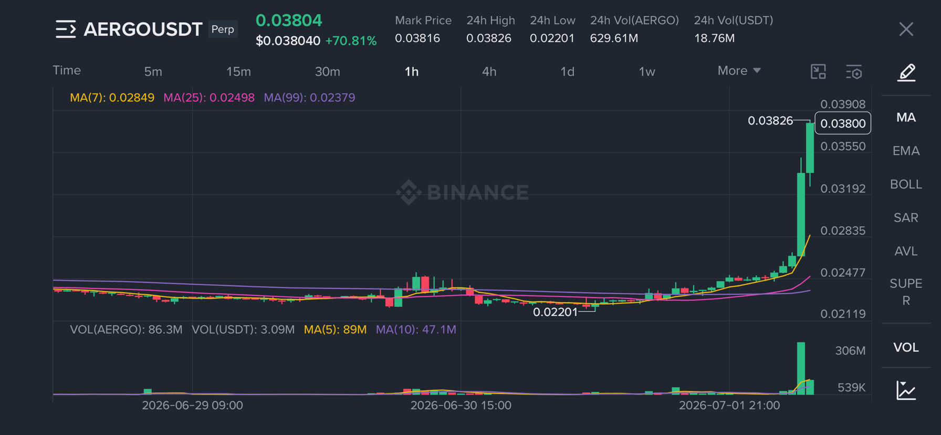Toggle the MA indicator
The height and width of the screenshot is (435, 941).
point(906,117)
